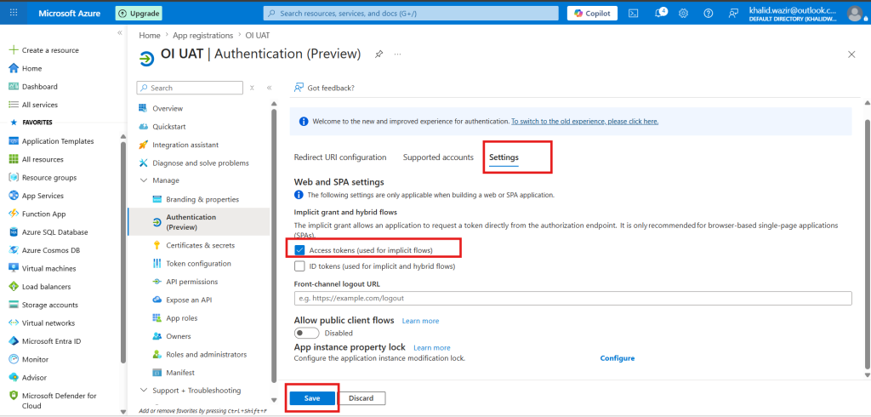The image size is (871, 417).
Task: Open Token configuration
Action: click(198, 264)
